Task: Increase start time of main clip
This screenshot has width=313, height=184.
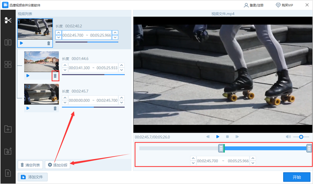Action: click(x=58, y=33)
